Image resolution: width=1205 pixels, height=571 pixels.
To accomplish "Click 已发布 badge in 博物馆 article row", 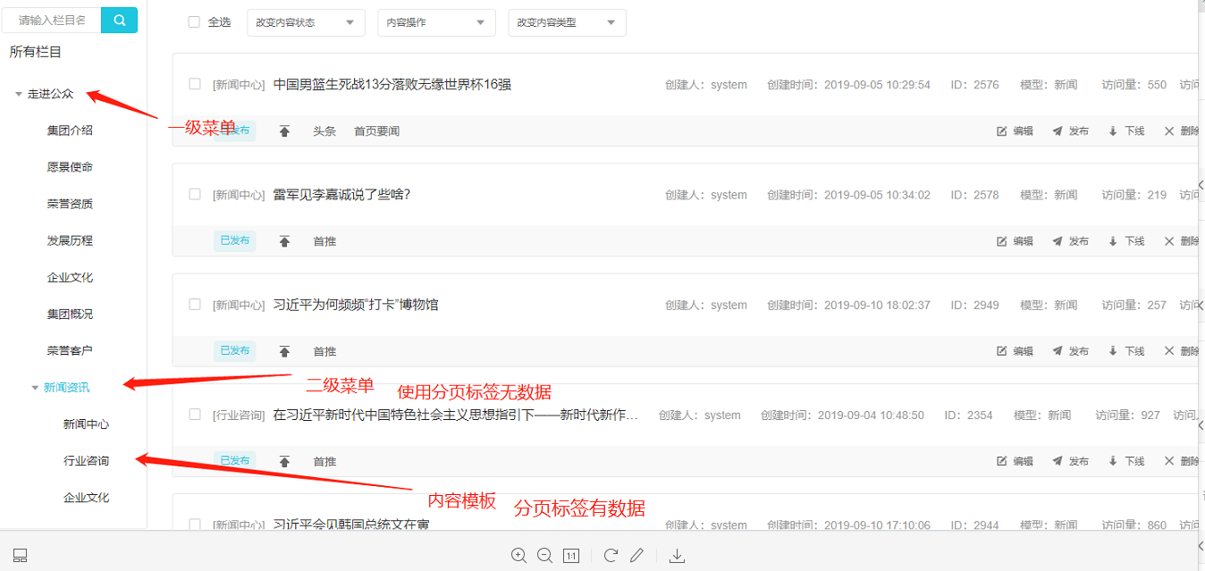I will [234, 350].
